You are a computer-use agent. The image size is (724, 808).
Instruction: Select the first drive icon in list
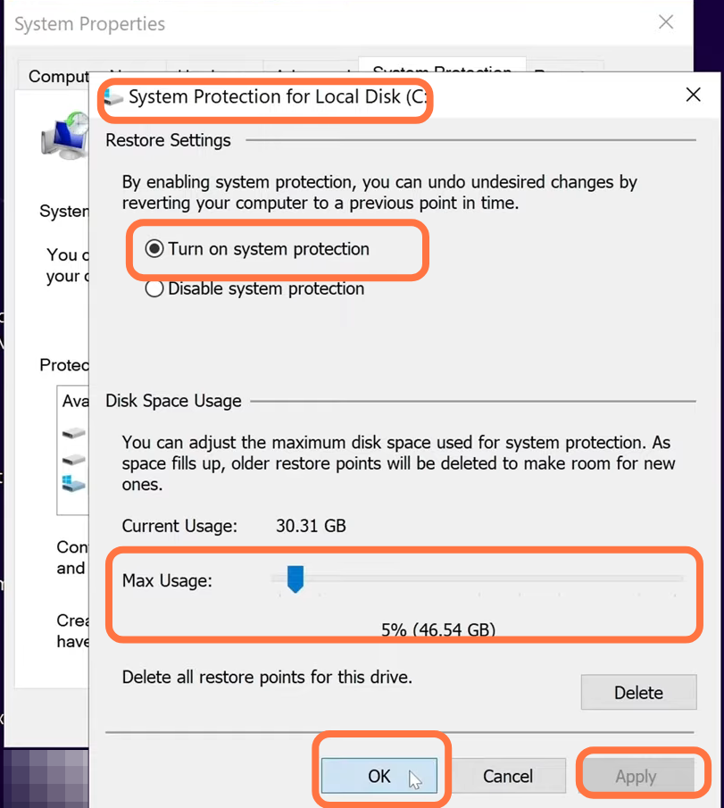coord(74,433)
